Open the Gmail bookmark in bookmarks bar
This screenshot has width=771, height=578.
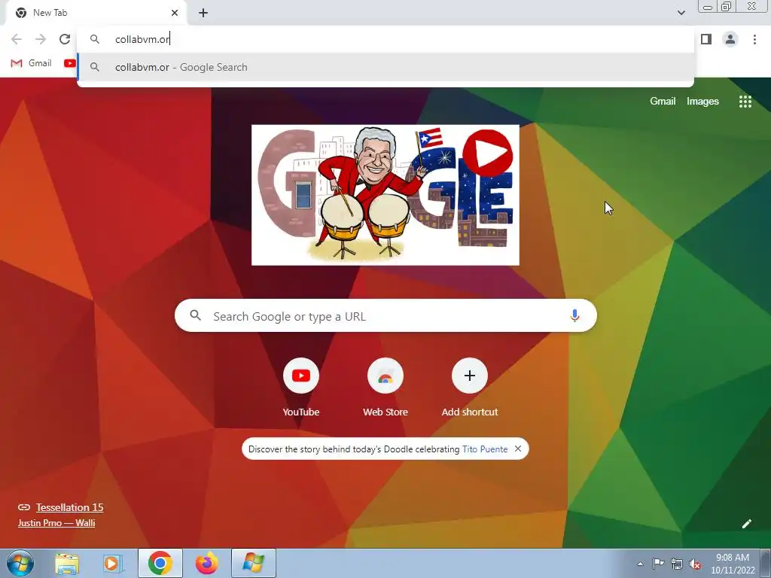(32, 63)
